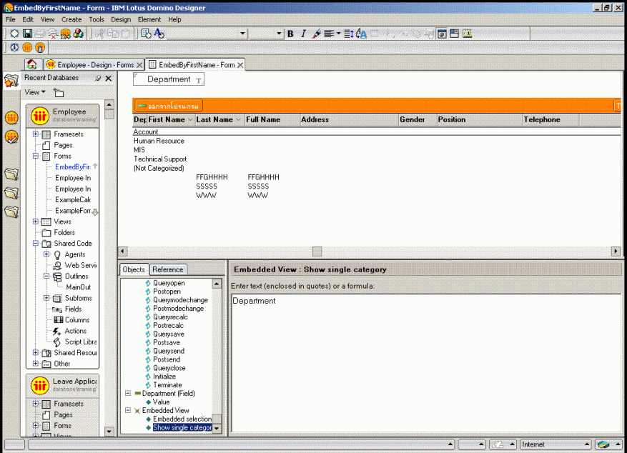Click the text properties letter A icon
627x453 pixels.
click(159, 34)
